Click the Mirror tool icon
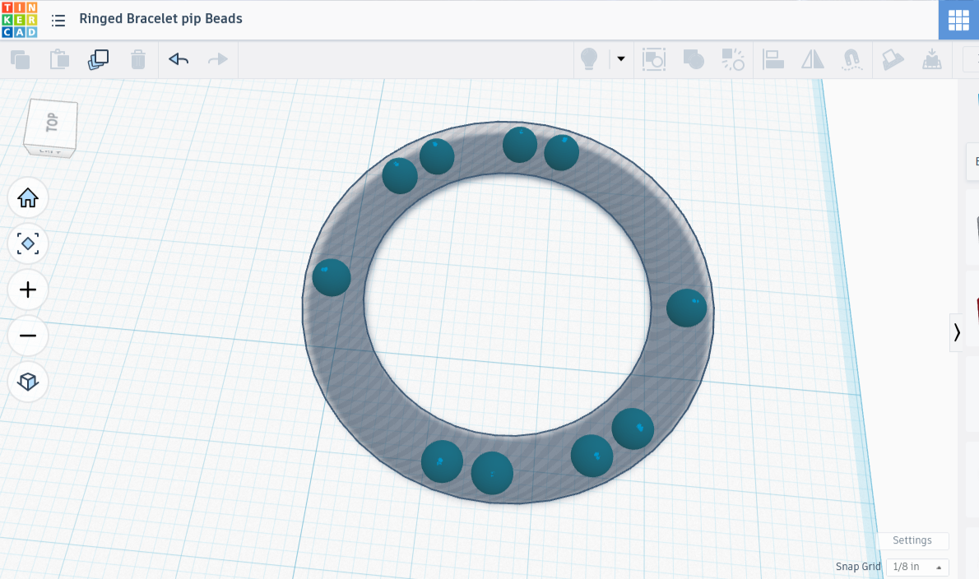 click(812, 60)
